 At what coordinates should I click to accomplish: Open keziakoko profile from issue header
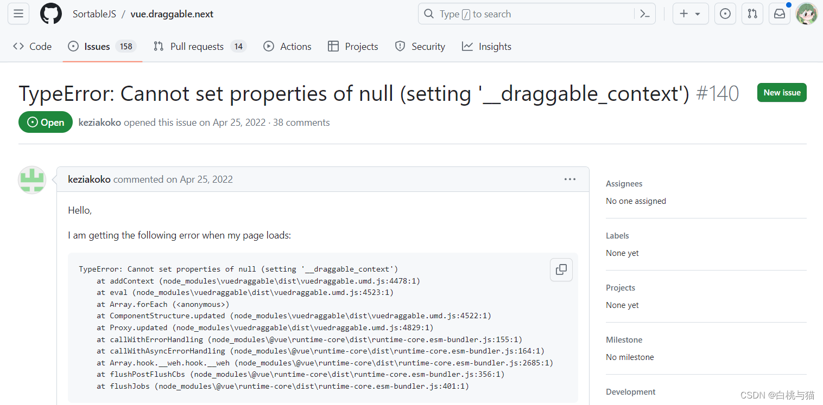pos(100,123)
